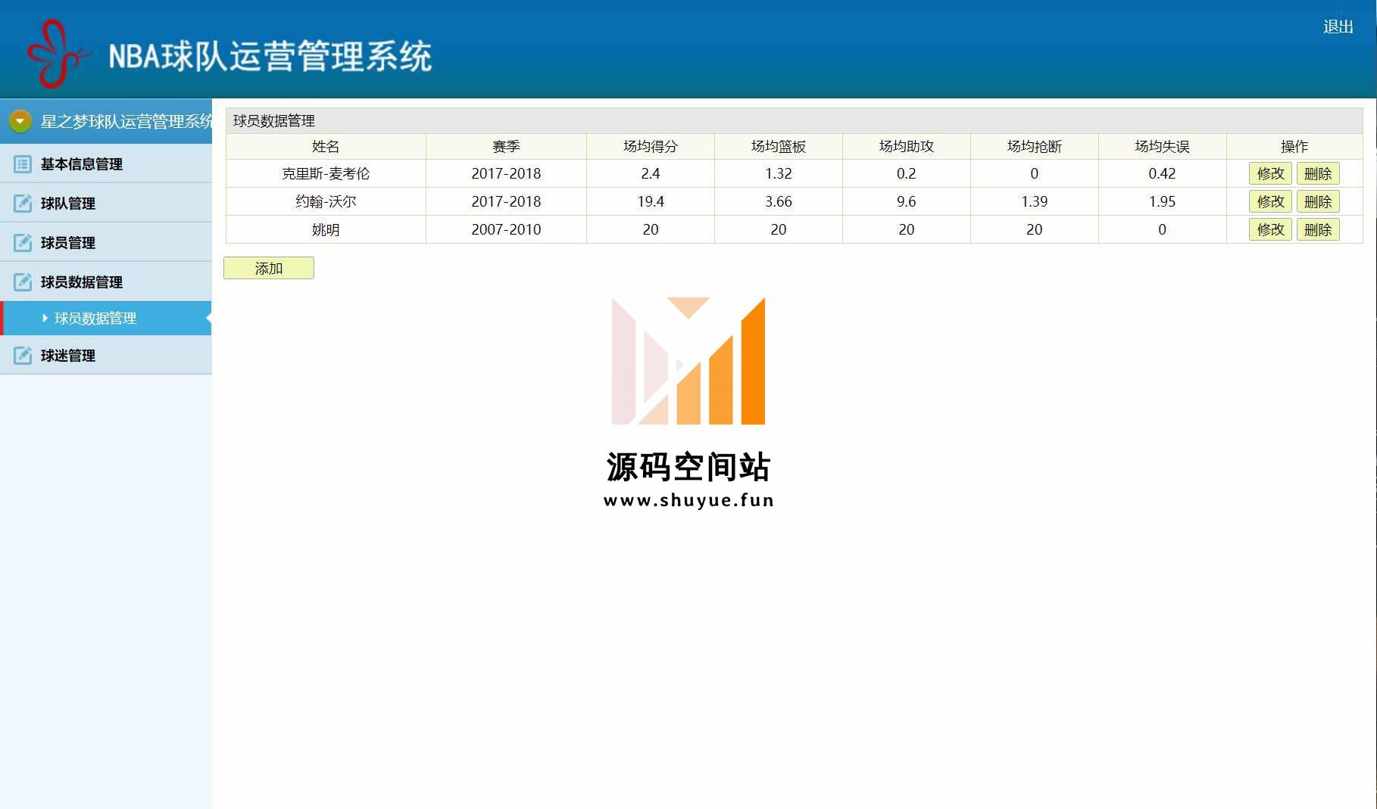Click the 1.32 rebounds cell
Image resolution: width=1377 pixels, height=809 pixels.
pyautogui.click(x=779, y=174)
